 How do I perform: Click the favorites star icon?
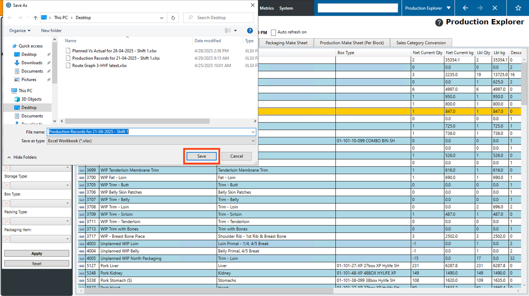[x=518, y=8]
